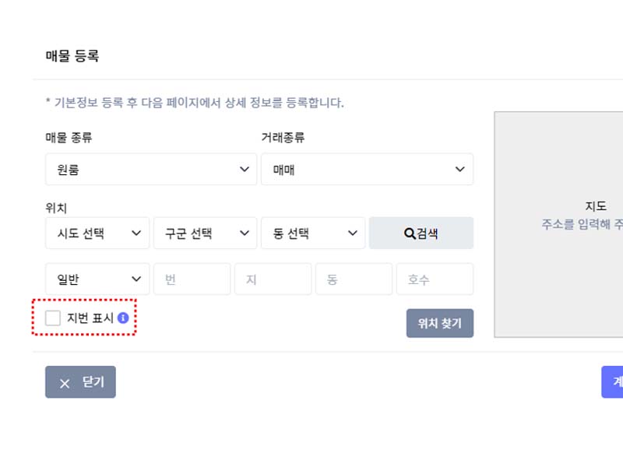Click the chevron arrow of 원룸 dropdown
623x467 pixels.
coord(245,169)
